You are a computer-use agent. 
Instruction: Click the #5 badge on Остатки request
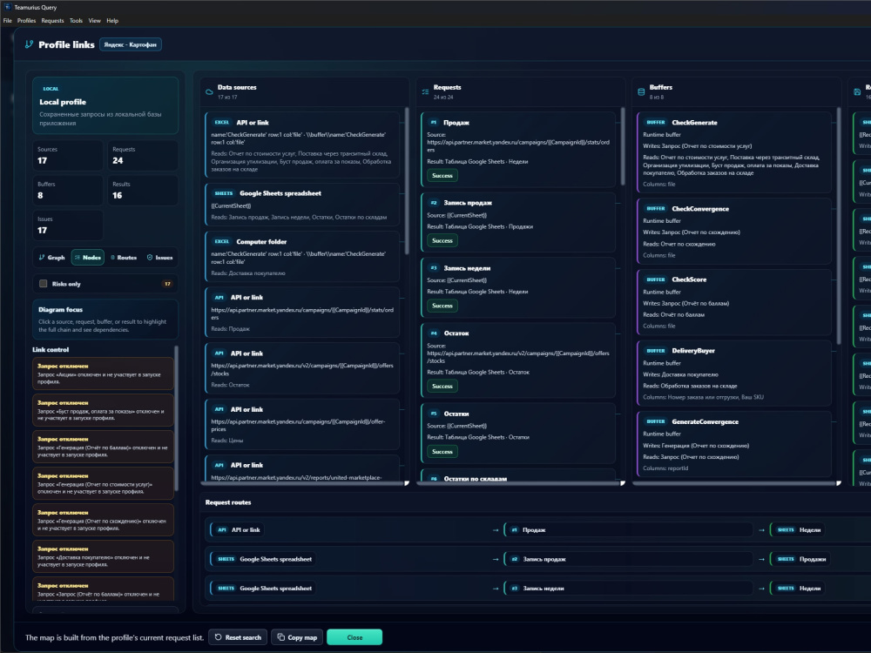tap(434, 414)
